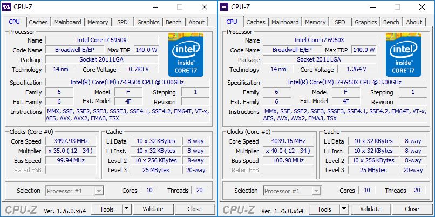Screen dimensions: 435x217
Task: Click the 140.0 W Max TDP in right window
Action: pyautogui.click(x=364, y=50)
